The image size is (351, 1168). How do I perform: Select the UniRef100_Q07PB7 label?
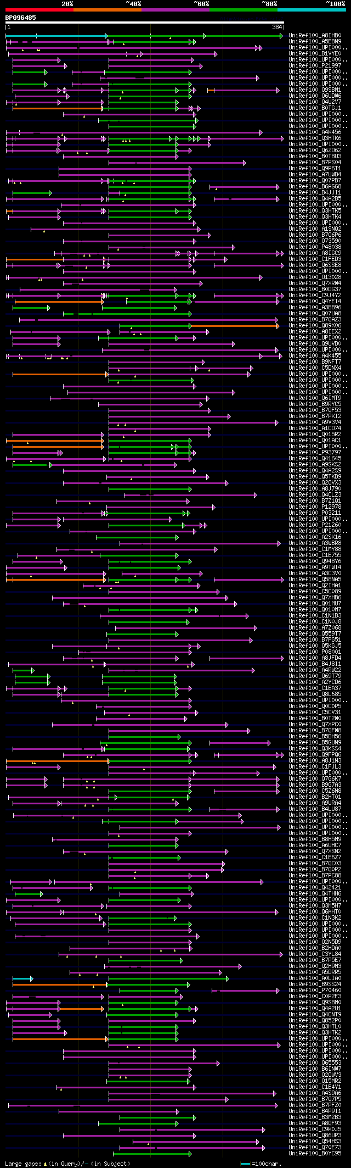tap(315, 181)
